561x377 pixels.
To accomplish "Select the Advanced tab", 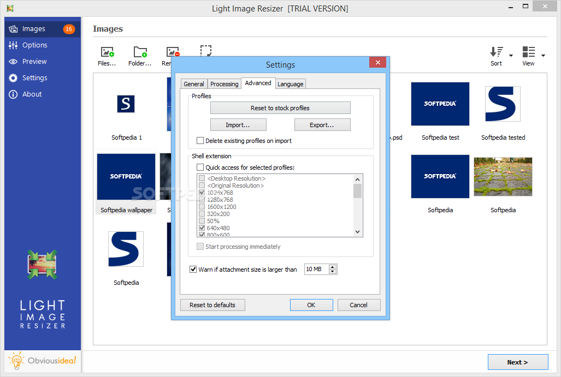I will (258, 83).
